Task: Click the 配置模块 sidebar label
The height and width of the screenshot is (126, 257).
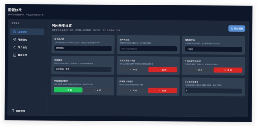Action: point(15,23)
